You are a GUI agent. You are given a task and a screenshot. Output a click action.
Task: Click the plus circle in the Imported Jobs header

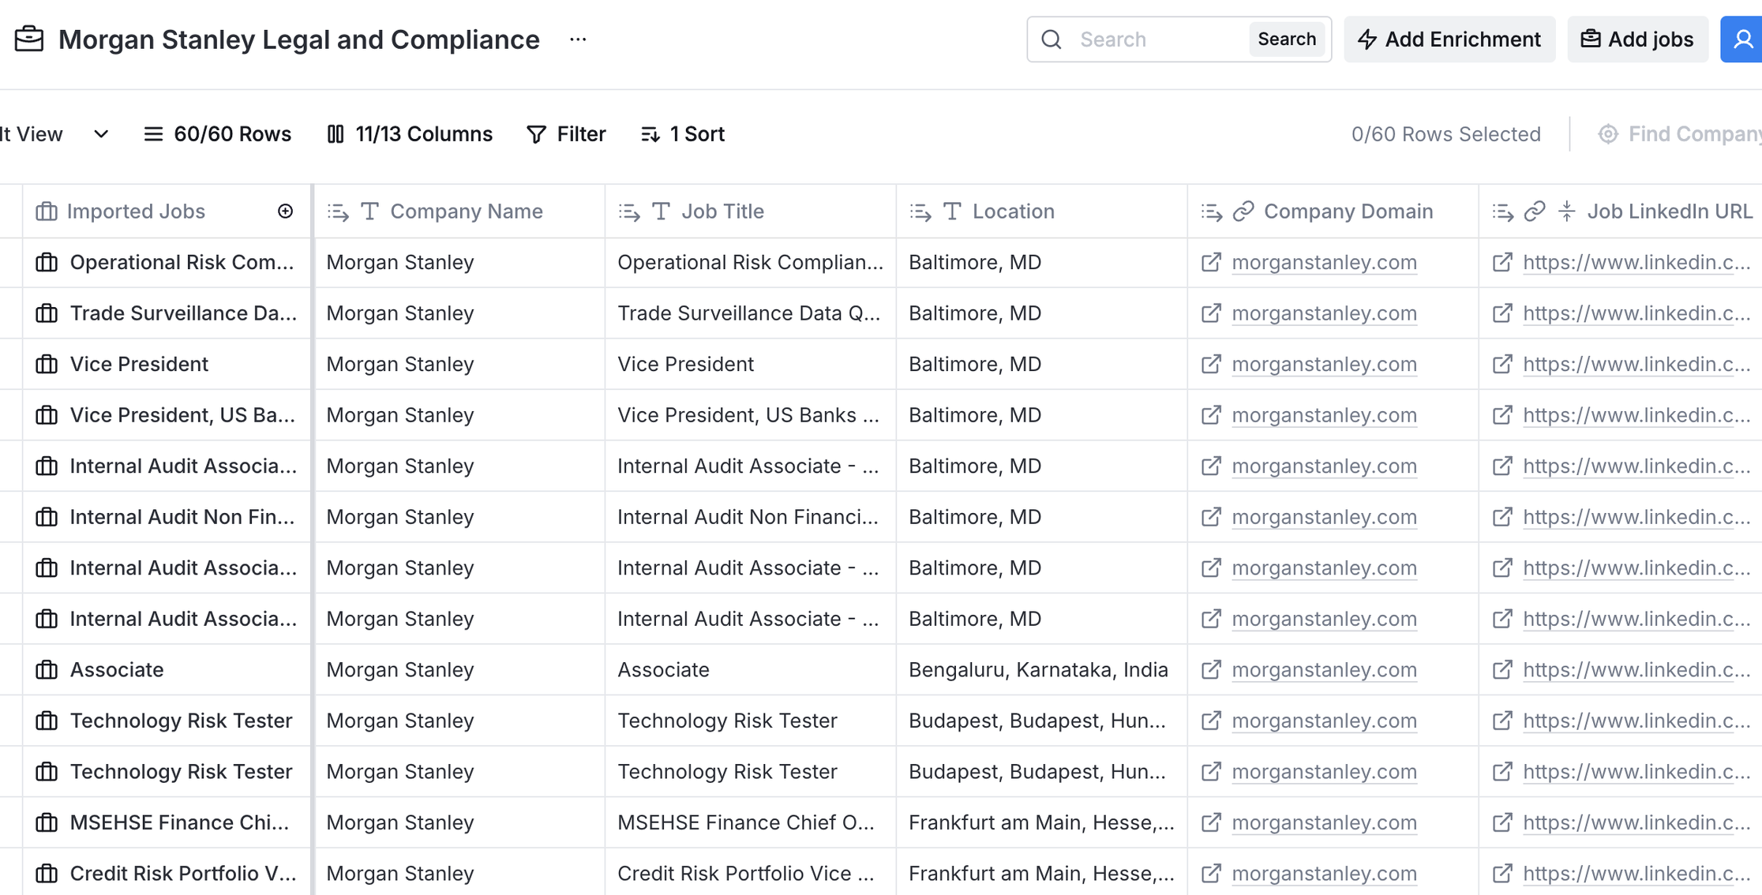(x=286, y=212)
